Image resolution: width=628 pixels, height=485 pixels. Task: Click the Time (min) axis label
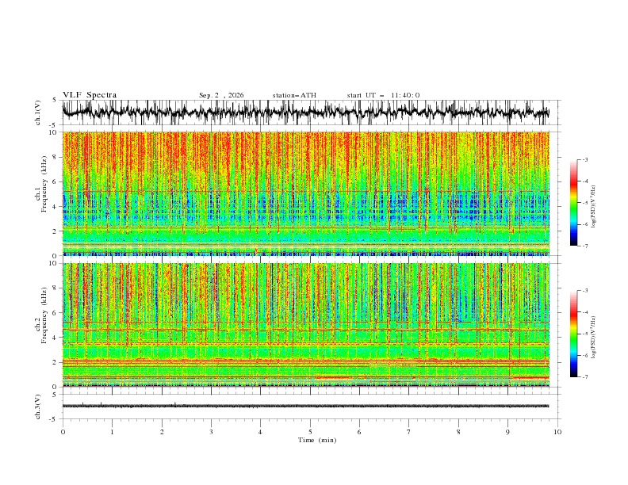pos(317,440)
